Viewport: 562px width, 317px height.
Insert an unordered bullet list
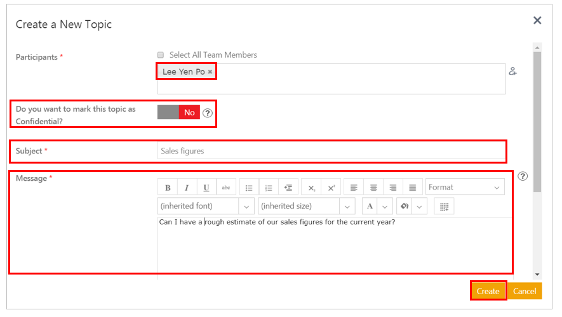coord(249,188)
